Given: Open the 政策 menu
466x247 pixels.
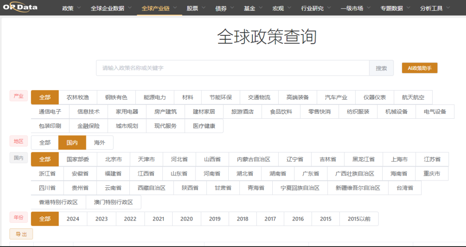Looking at the screenshot, I should coord(71,8).
